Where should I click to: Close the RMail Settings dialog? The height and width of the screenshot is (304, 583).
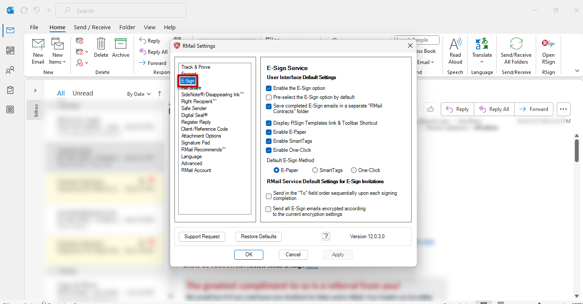[410, 46]
